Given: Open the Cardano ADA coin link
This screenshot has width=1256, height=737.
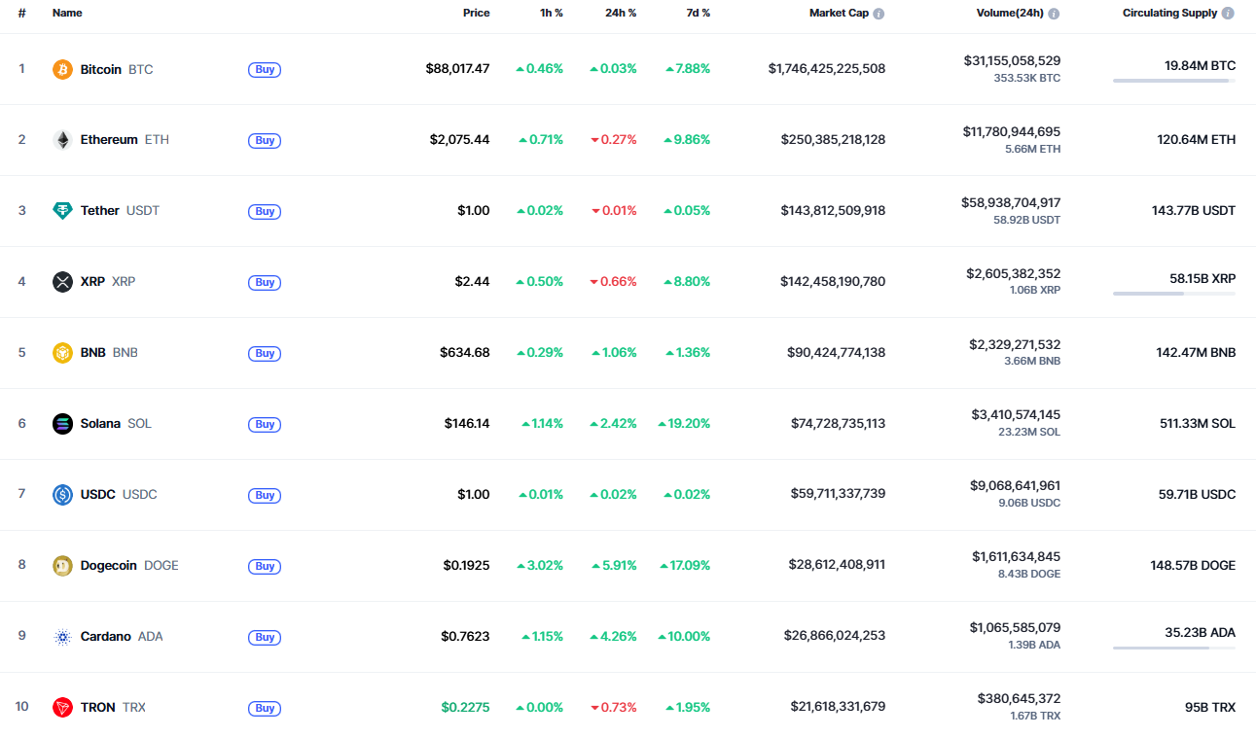Looking at the screenshot, I should [106, 637].
